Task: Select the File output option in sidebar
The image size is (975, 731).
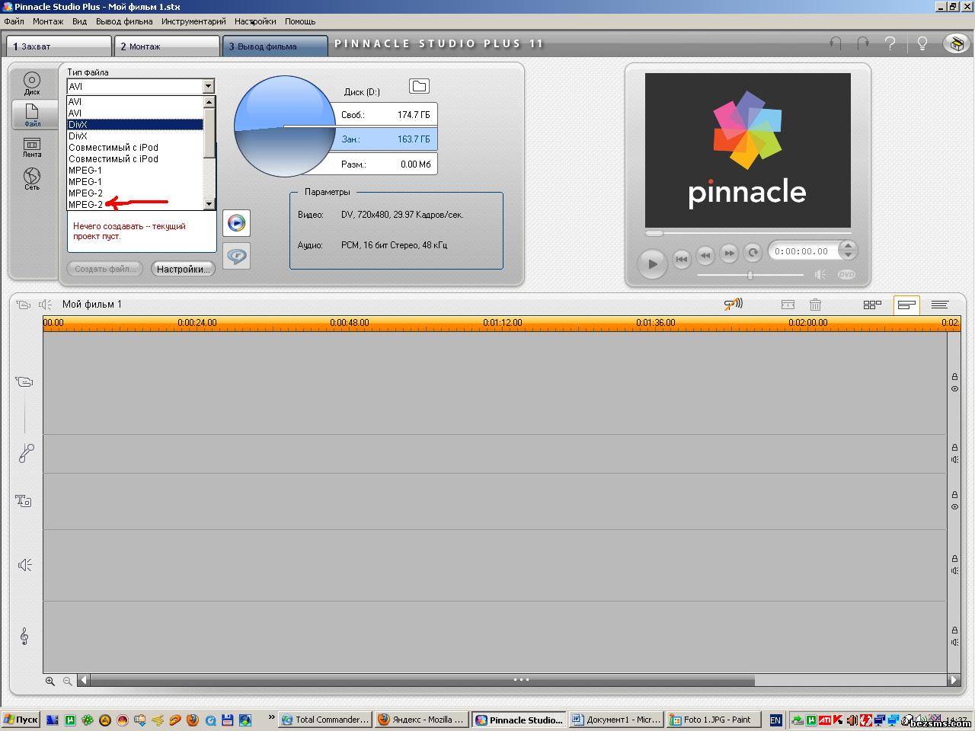Action: (x=33, y=114)
